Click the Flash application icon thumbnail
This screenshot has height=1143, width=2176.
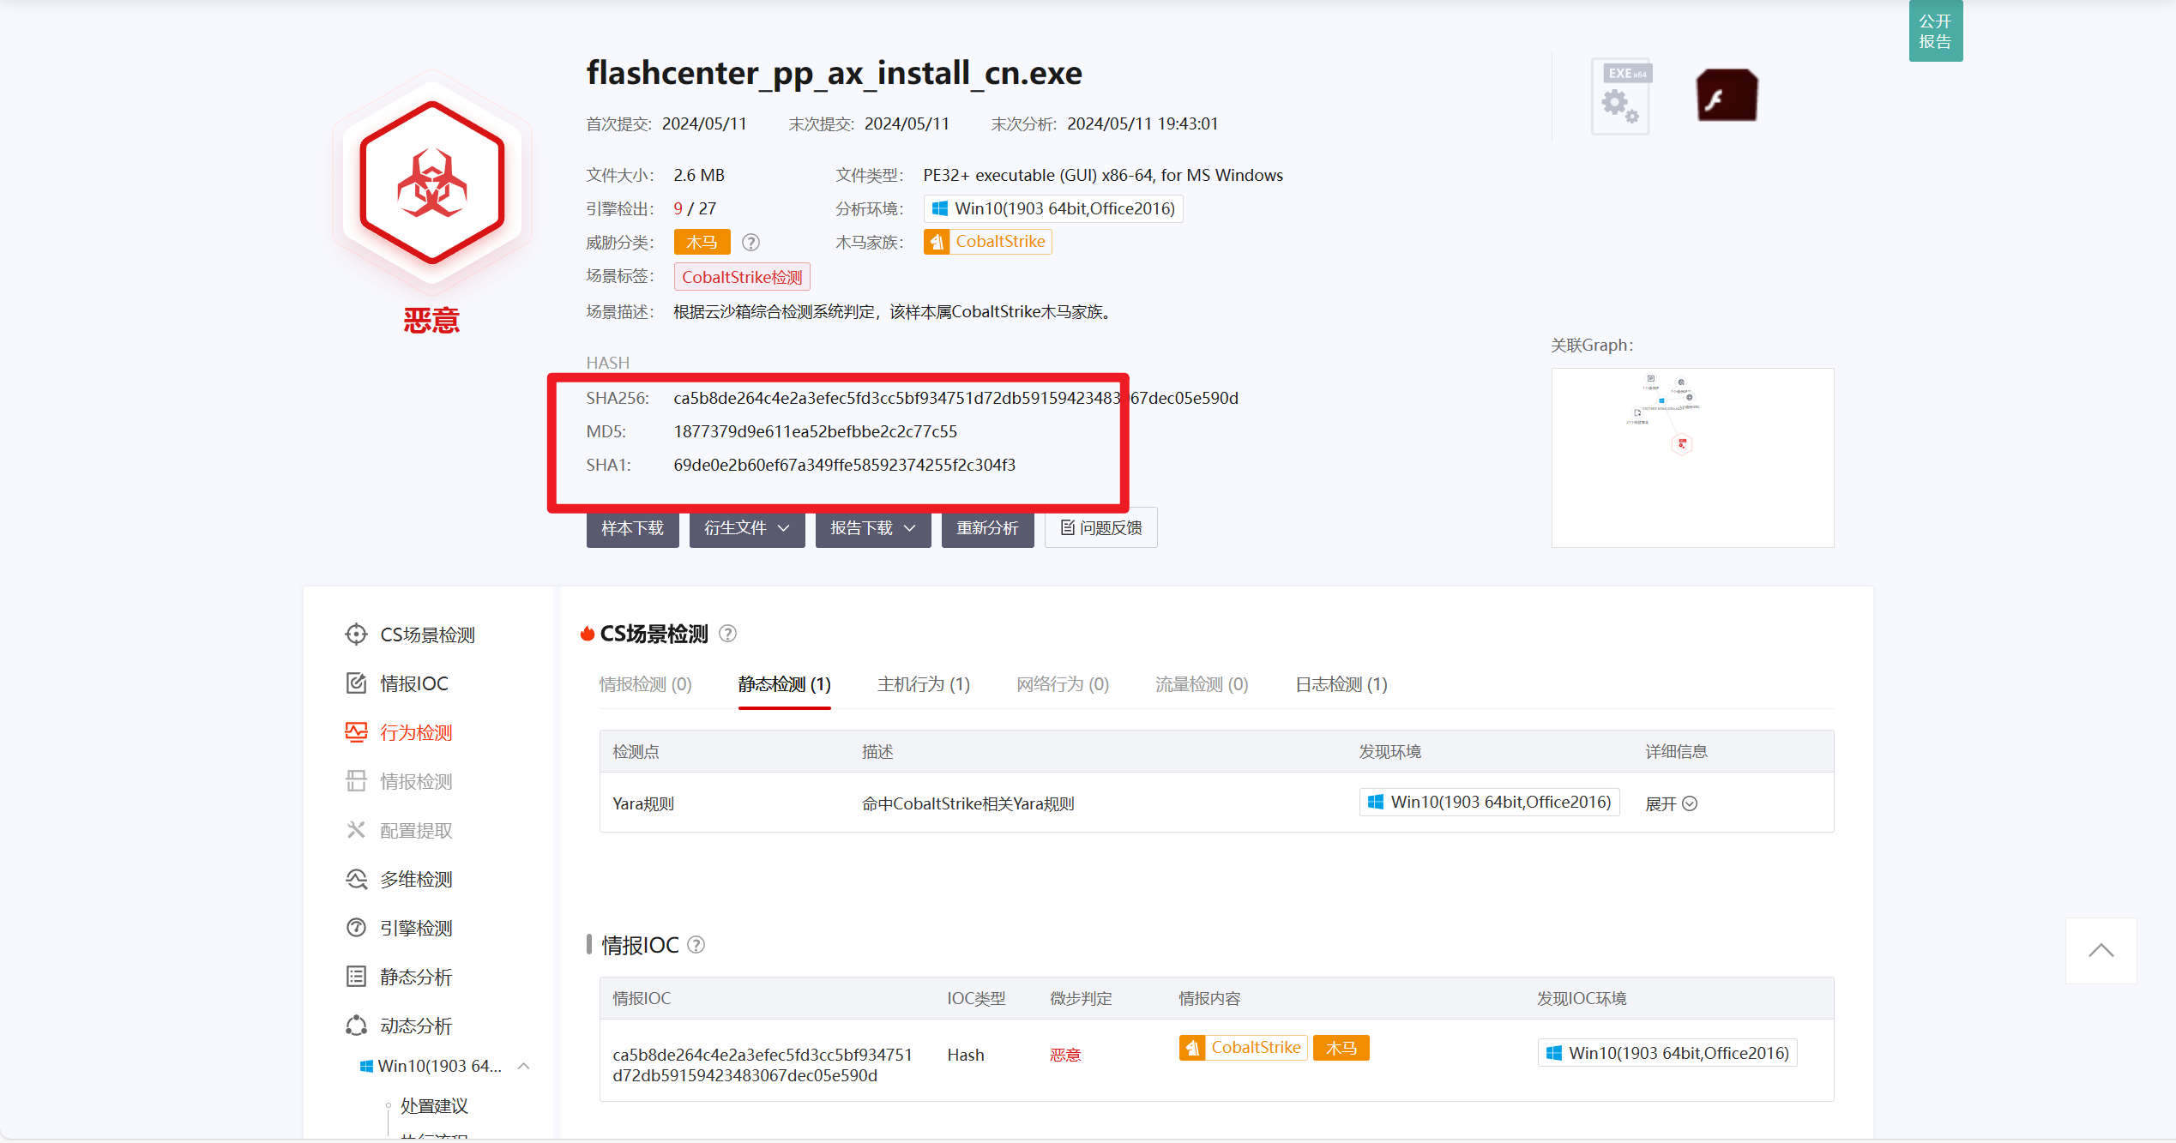pos(1727,95)
